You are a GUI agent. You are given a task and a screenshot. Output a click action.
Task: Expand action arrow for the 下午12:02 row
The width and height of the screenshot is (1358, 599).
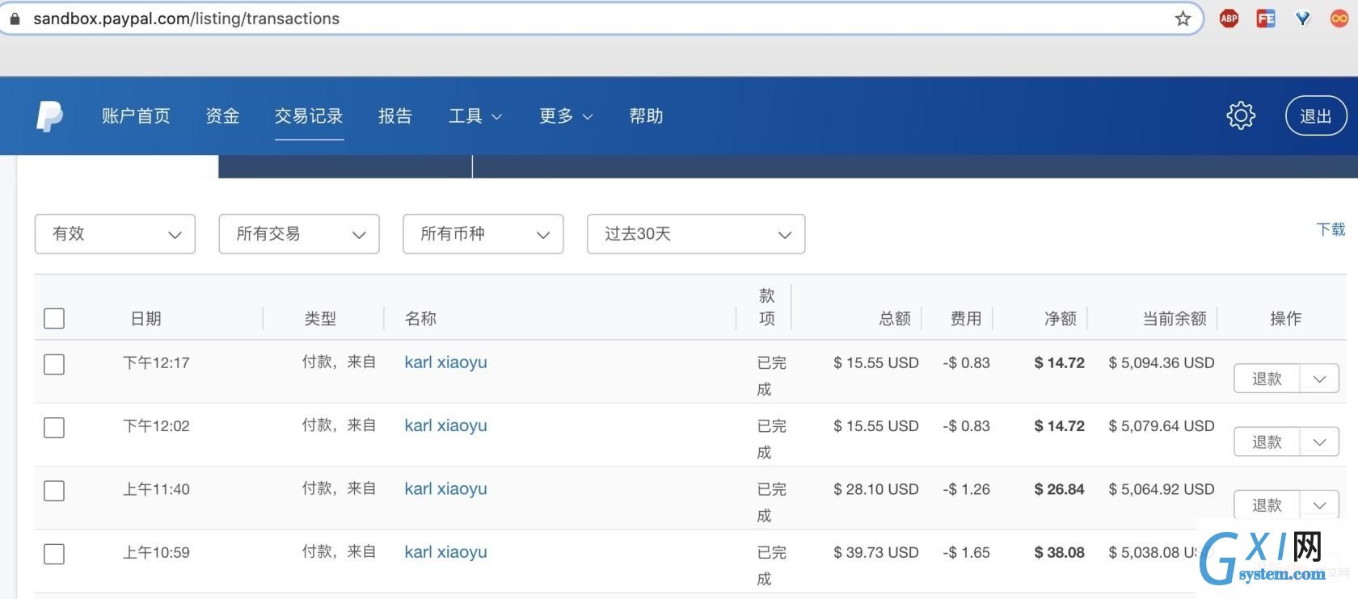pyautogui.click(x=1319, y=442)
